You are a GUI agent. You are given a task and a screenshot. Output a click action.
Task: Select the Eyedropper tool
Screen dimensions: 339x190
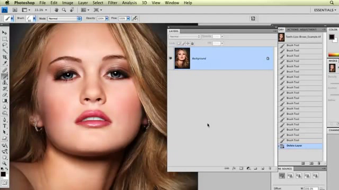click(x=4, y=63)
